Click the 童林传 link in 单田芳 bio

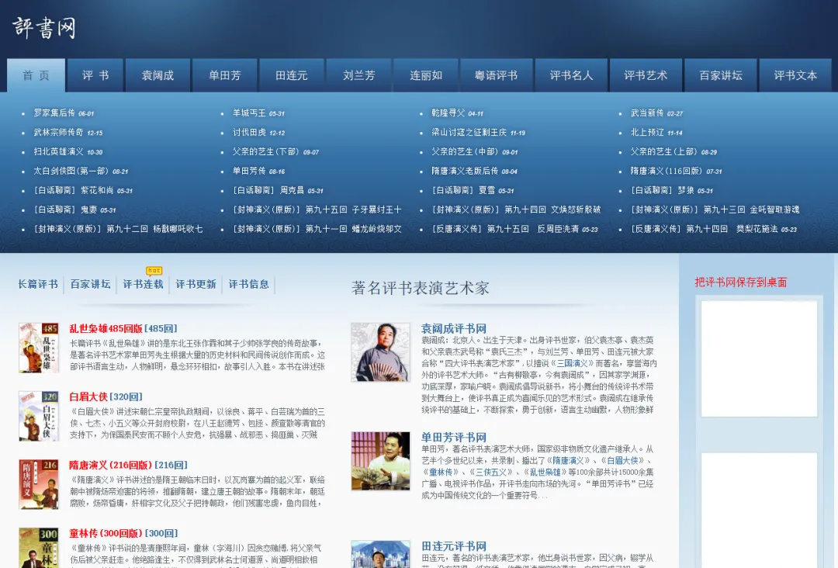click(x=441, y=473)
